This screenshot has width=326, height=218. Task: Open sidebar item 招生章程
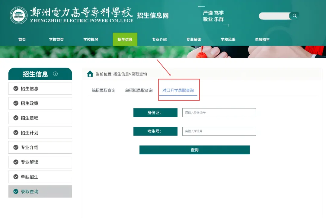(x=40, y=118)
